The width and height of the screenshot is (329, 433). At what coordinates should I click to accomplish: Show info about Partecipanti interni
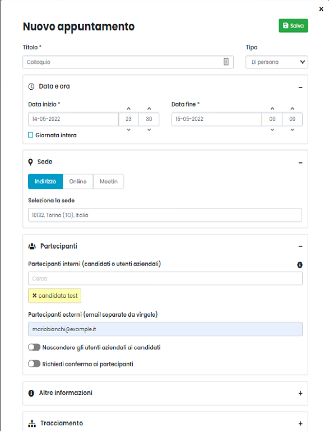[300, 265]
